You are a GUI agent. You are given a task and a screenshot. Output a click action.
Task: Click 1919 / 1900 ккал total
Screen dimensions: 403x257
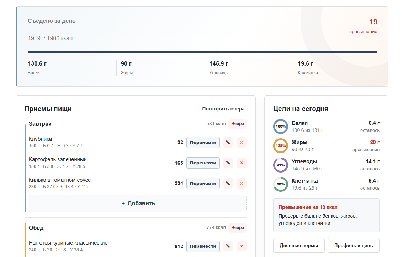(x=50, y=38)
